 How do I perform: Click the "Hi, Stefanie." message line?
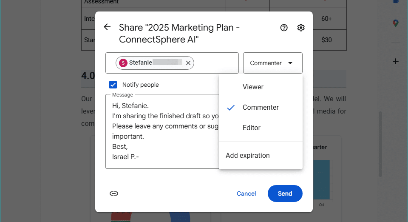pos(130,106)
